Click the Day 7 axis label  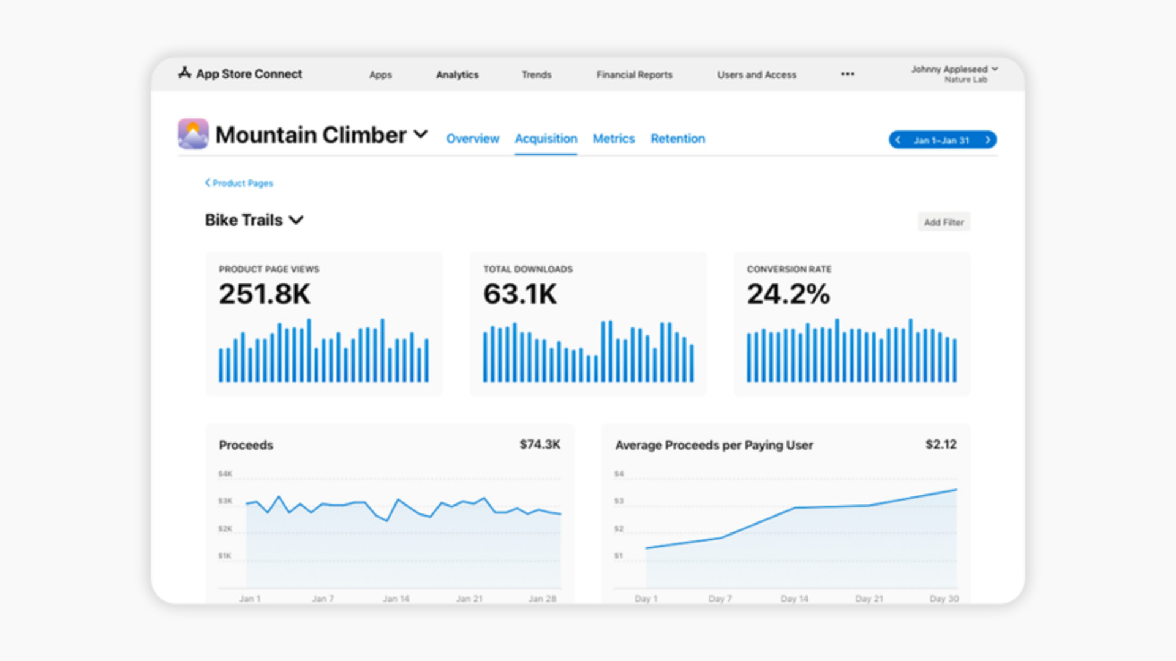tap(720, 599)
